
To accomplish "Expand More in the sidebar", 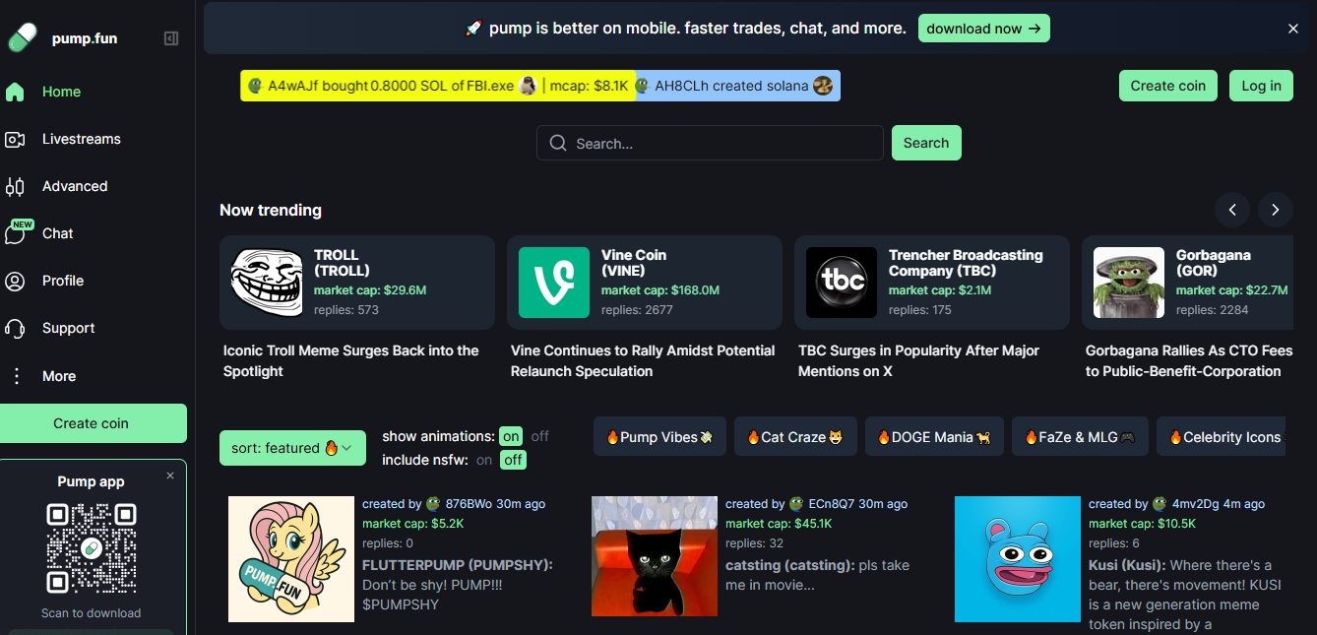I will pyautogui.click(x=59, y=376).
